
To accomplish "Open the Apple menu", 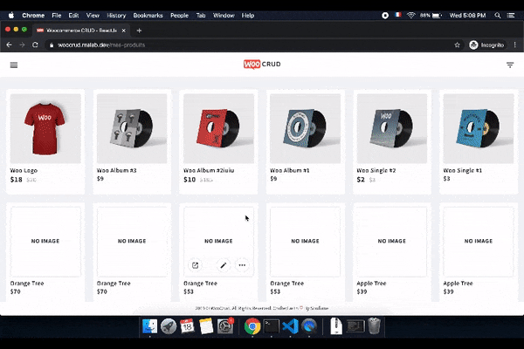I will click(11, 16).
